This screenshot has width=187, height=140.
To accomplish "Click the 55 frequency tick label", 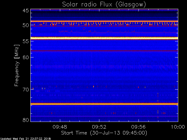I will click(26, 41).
